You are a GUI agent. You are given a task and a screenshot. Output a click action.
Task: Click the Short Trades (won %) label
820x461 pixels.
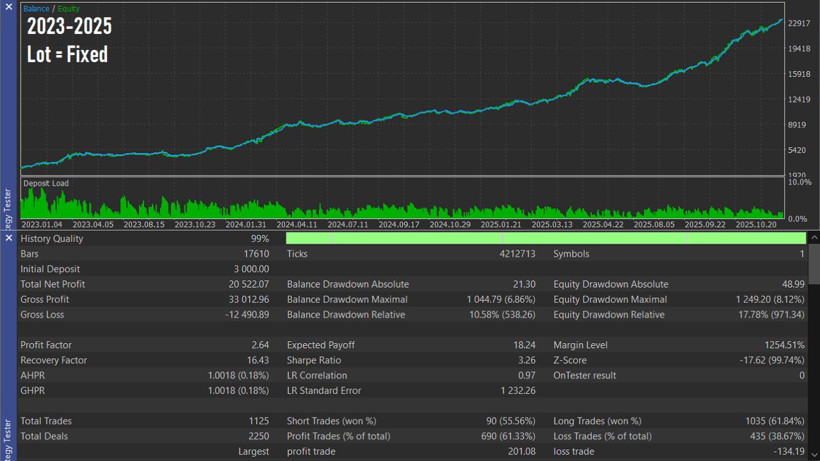click(x=332, y=421)
